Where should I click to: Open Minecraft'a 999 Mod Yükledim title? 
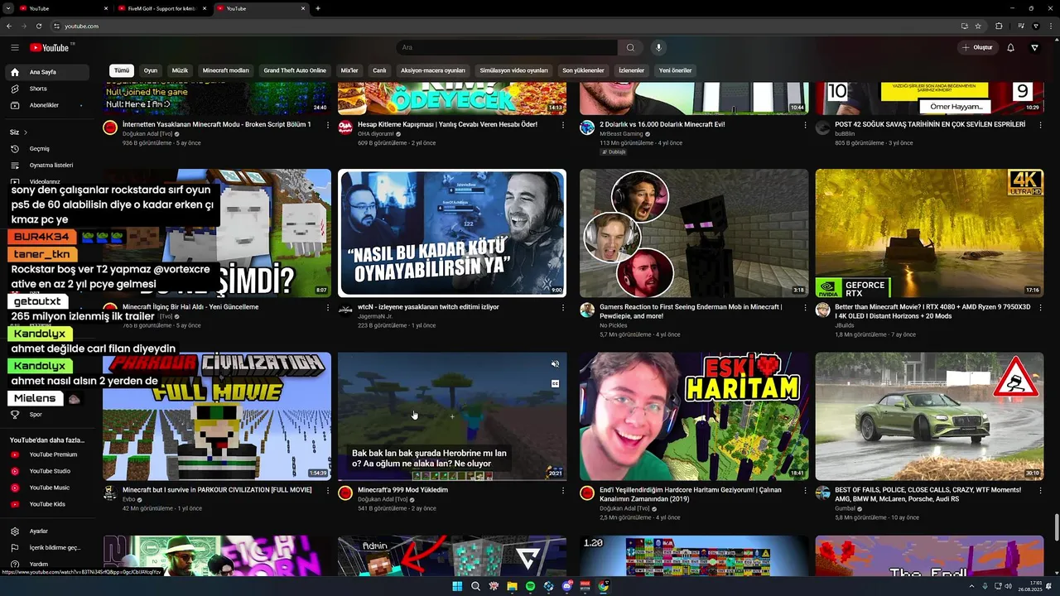point(402,490)
